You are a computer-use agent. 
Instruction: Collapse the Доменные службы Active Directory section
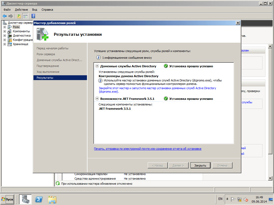(97, 66)
